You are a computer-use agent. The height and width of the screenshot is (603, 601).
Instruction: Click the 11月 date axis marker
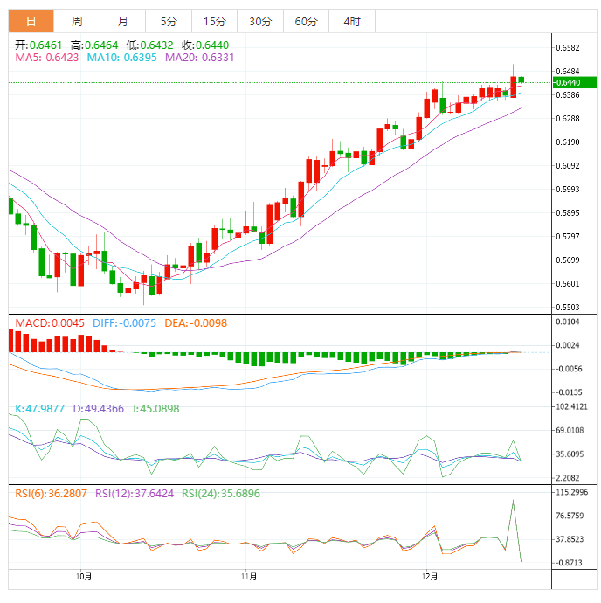tap(249, 576)
